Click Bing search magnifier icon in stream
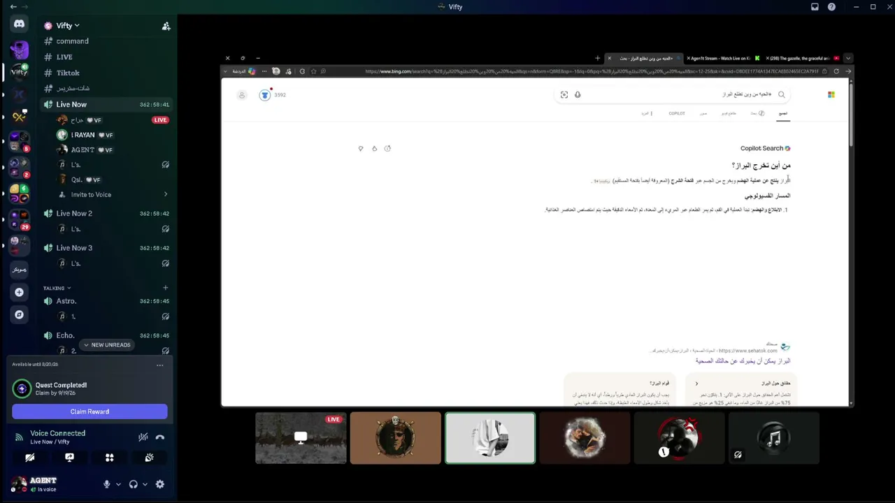 coord(782,94)
